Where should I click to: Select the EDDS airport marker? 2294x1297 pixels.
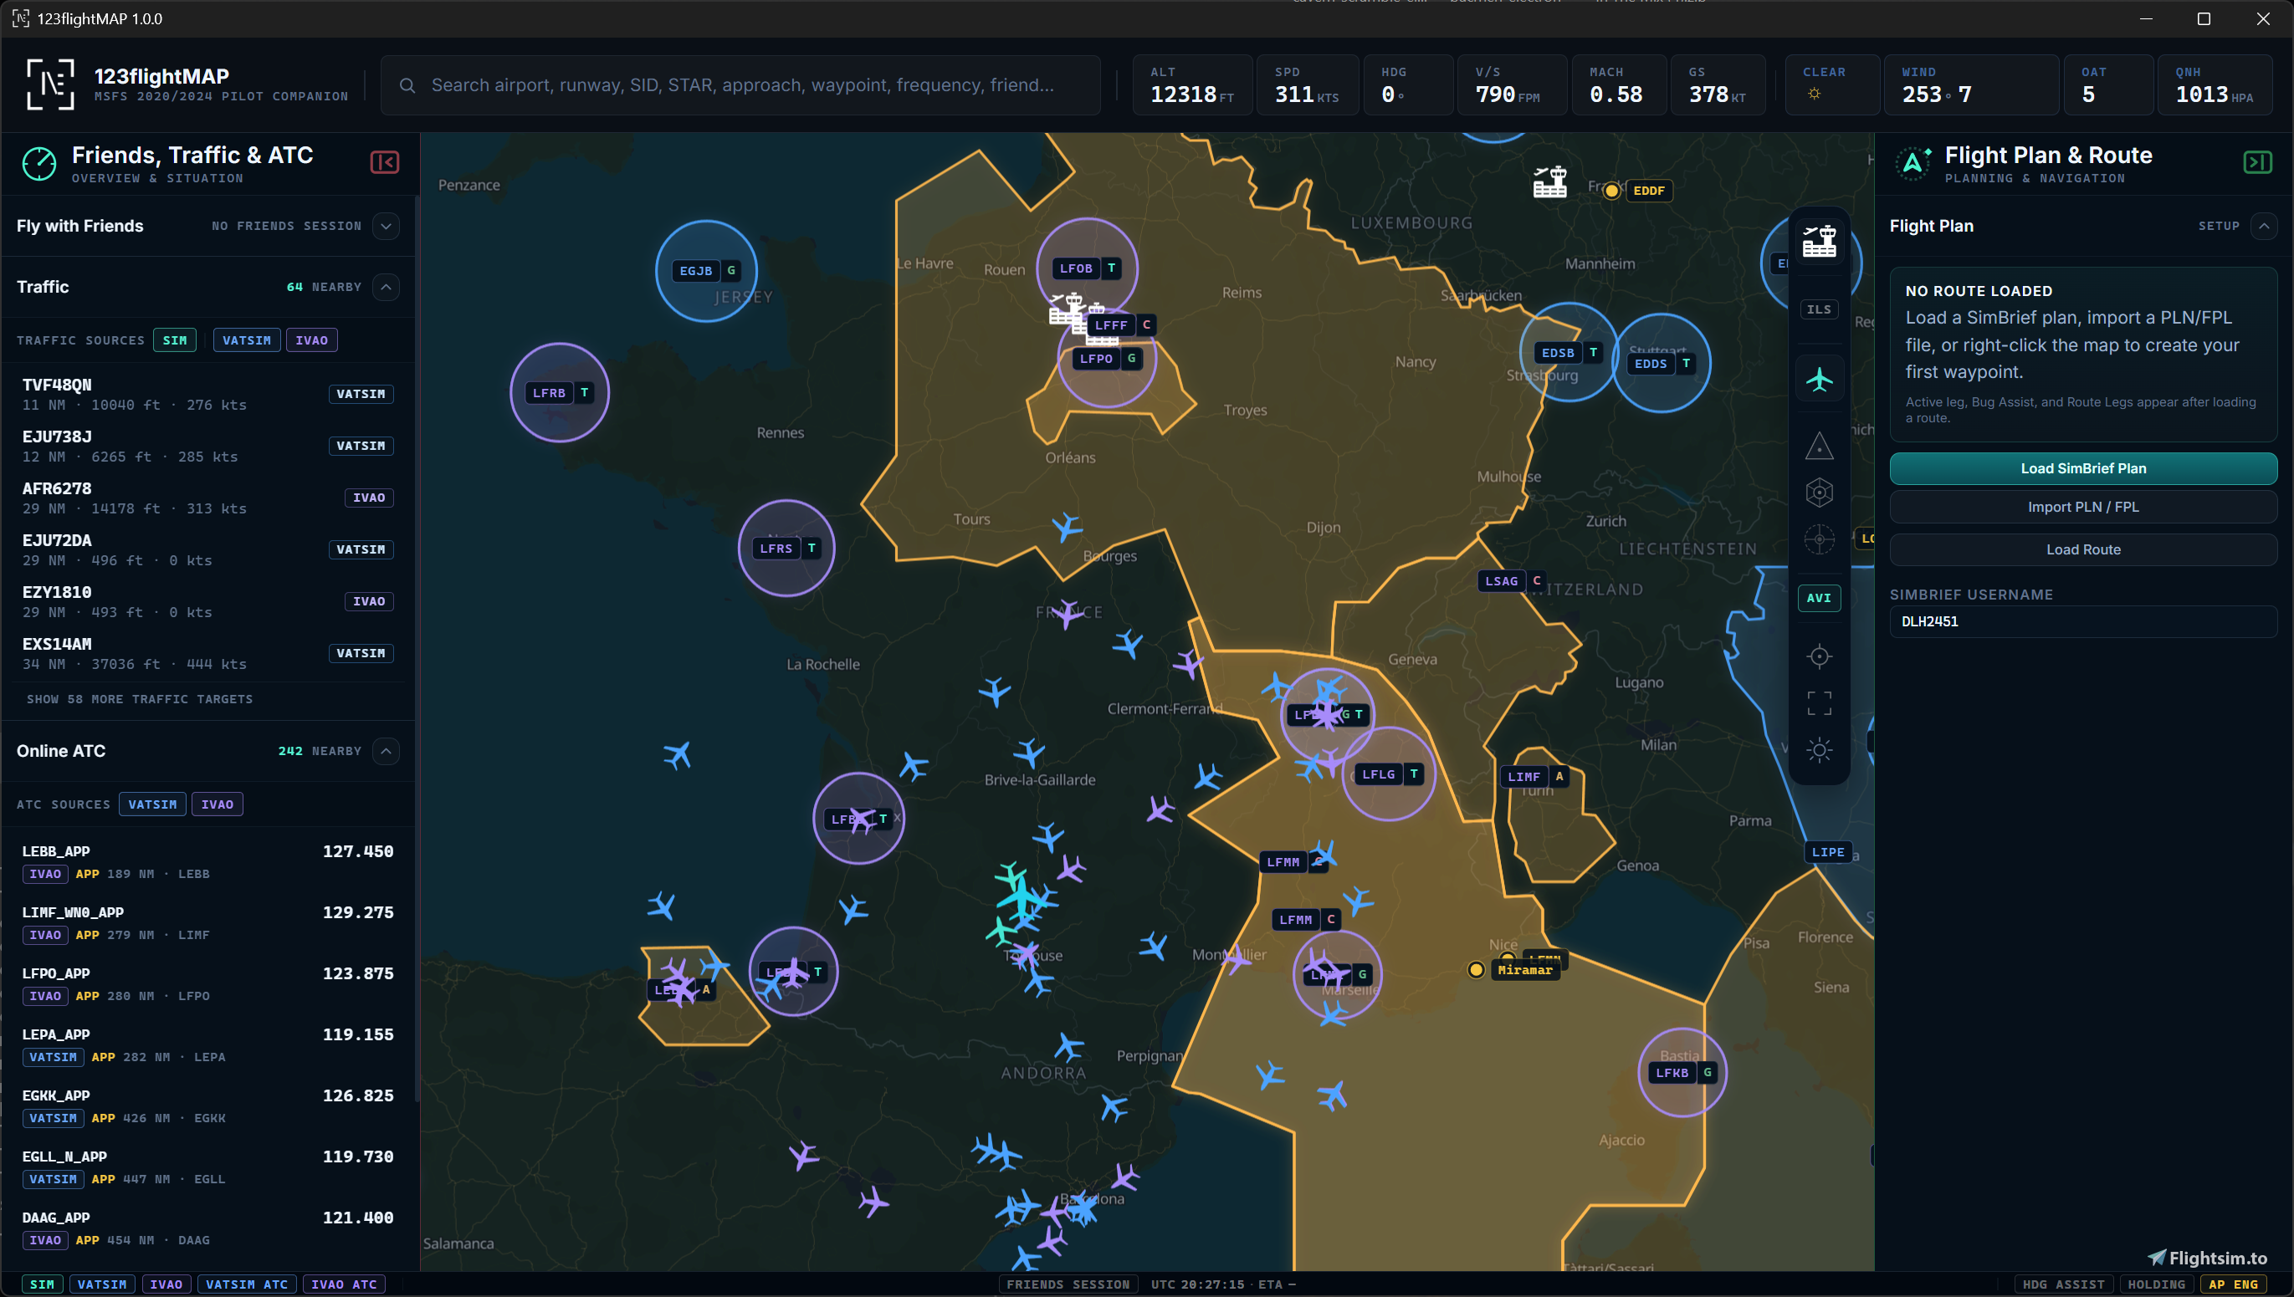(x=1662, y=364)
